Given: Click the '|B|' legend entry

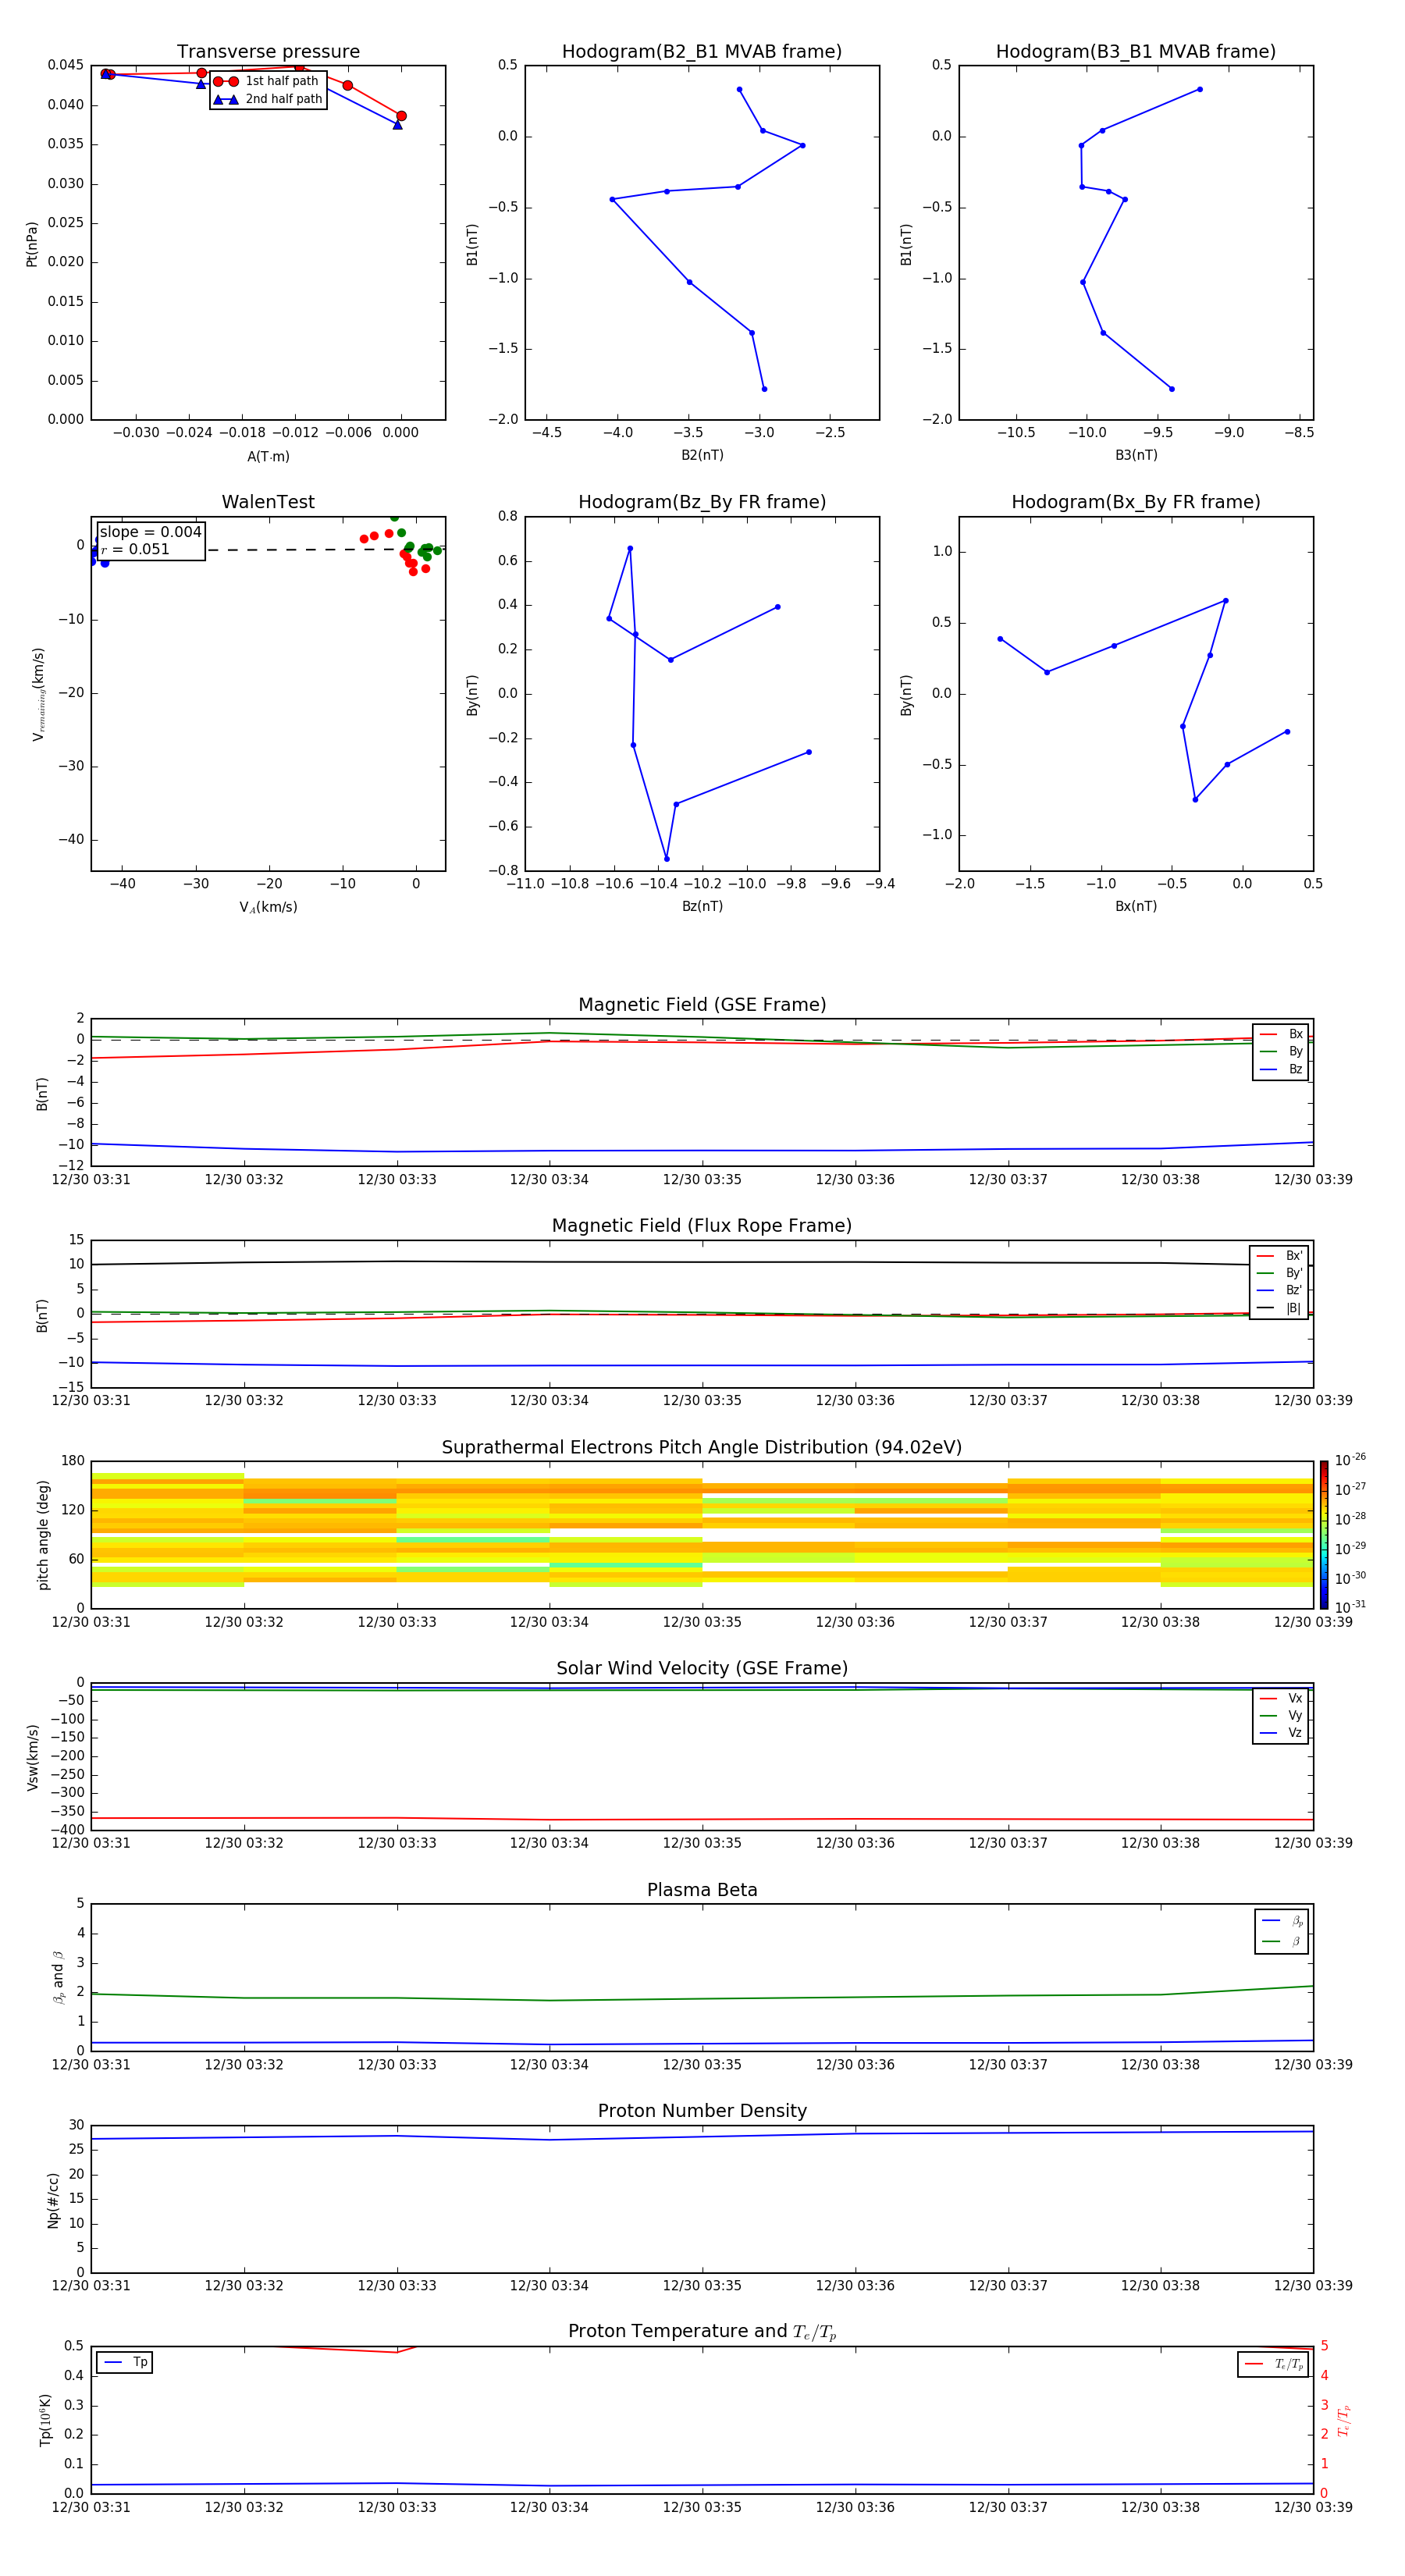Looking at the screenshot, I should pyautogui.click(x=1279, y=1308).
